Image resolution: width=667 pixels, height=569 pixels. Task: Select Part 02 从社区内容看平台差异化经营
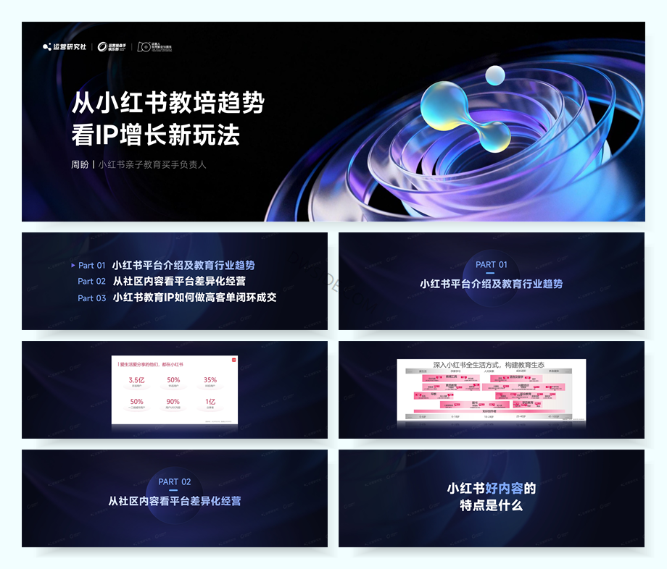[162, 281]
